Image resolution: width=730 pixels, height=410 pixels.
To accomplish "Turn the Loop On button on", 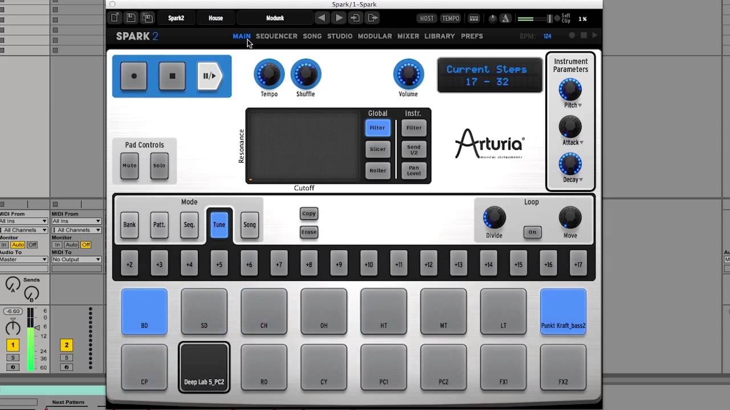I will point(532,232).
